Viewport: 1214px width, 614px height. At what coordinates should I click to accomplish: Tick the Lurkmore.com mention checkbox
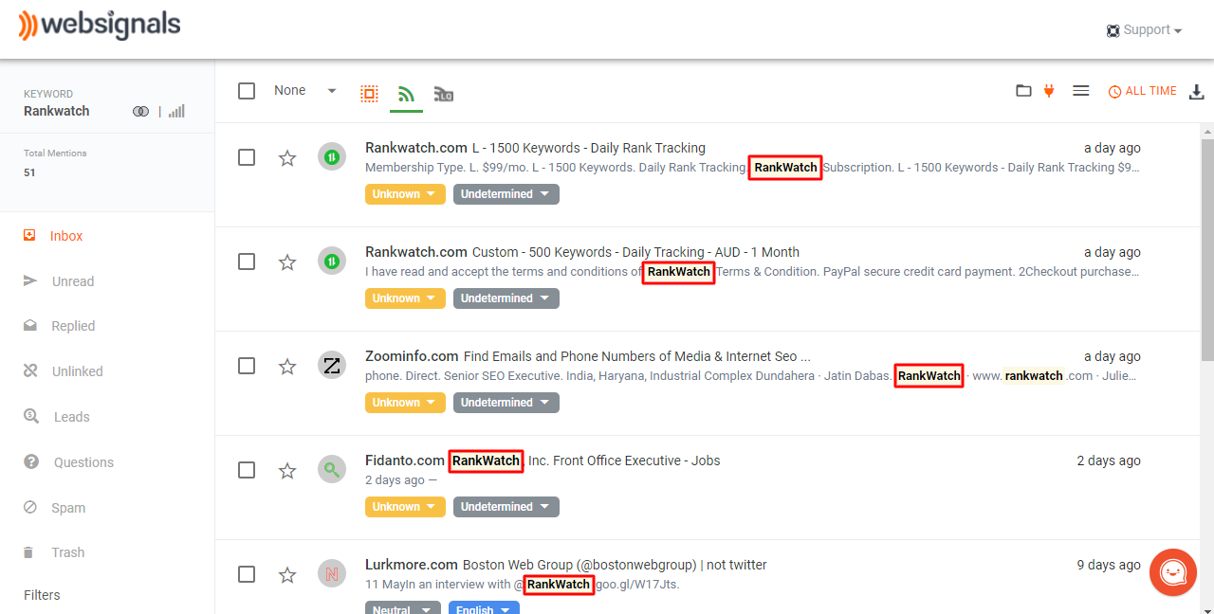[247, 574]
